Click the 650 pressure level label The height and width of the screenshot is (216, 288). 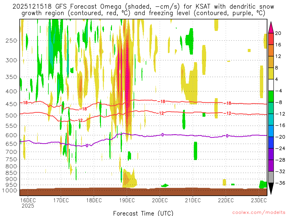coord(11,144)
